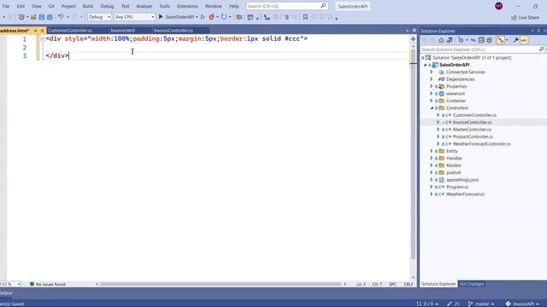Click the Open File folder icon
This screenshot has width=547, height=307.
point(33,17)
